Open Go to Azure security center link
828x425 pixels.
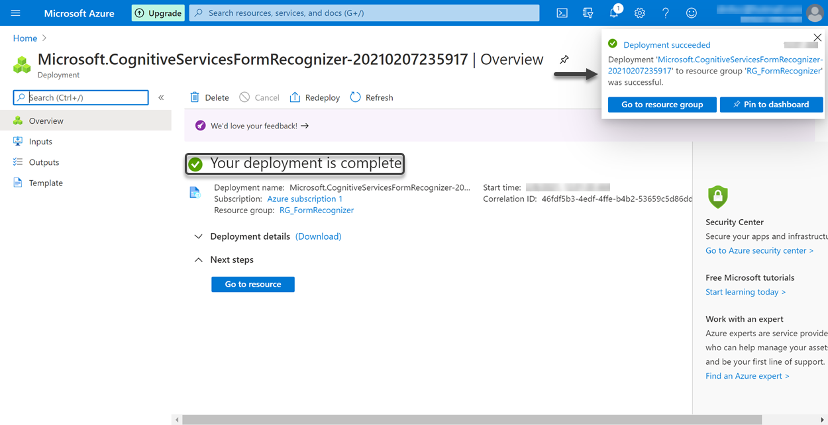coord(759,250)
